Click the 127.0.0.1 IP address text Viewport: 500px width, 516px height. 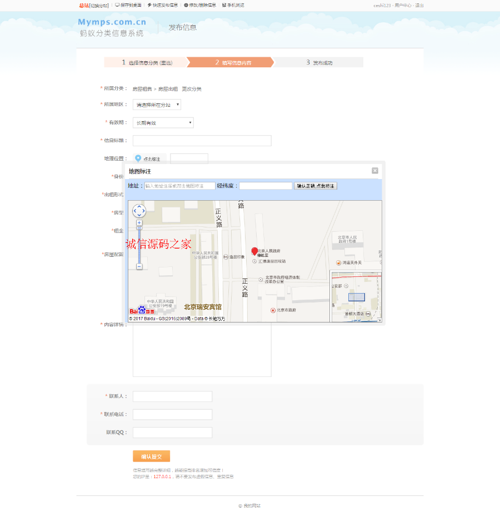(162, 477)
